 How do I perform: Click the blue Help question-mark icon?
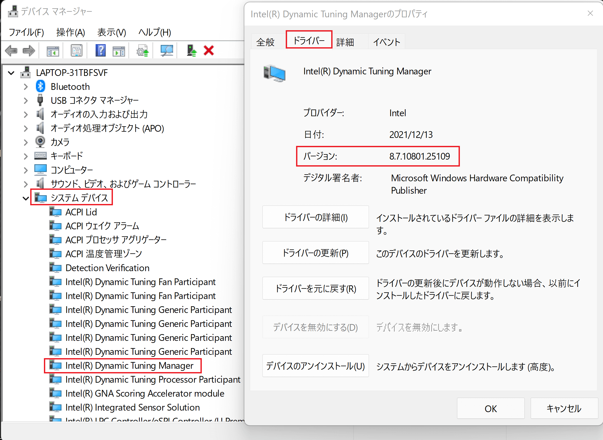[x=100, y=50]
